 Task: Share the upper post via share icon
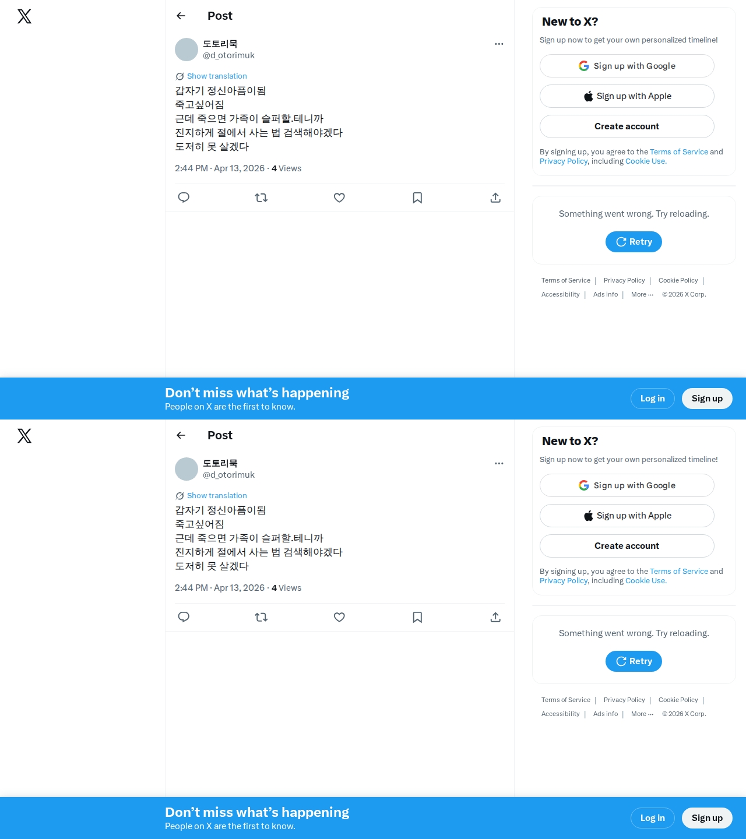tap(495, 198)
